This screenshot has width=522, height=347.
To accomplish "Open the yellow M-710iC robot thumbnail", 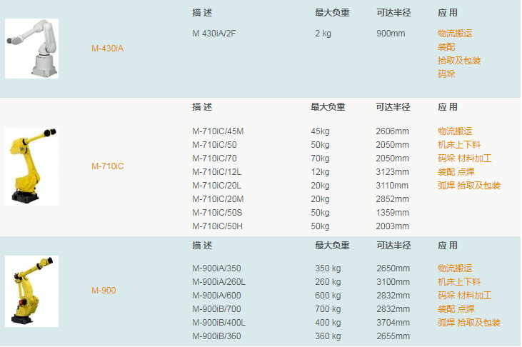I will coord(31,166).
